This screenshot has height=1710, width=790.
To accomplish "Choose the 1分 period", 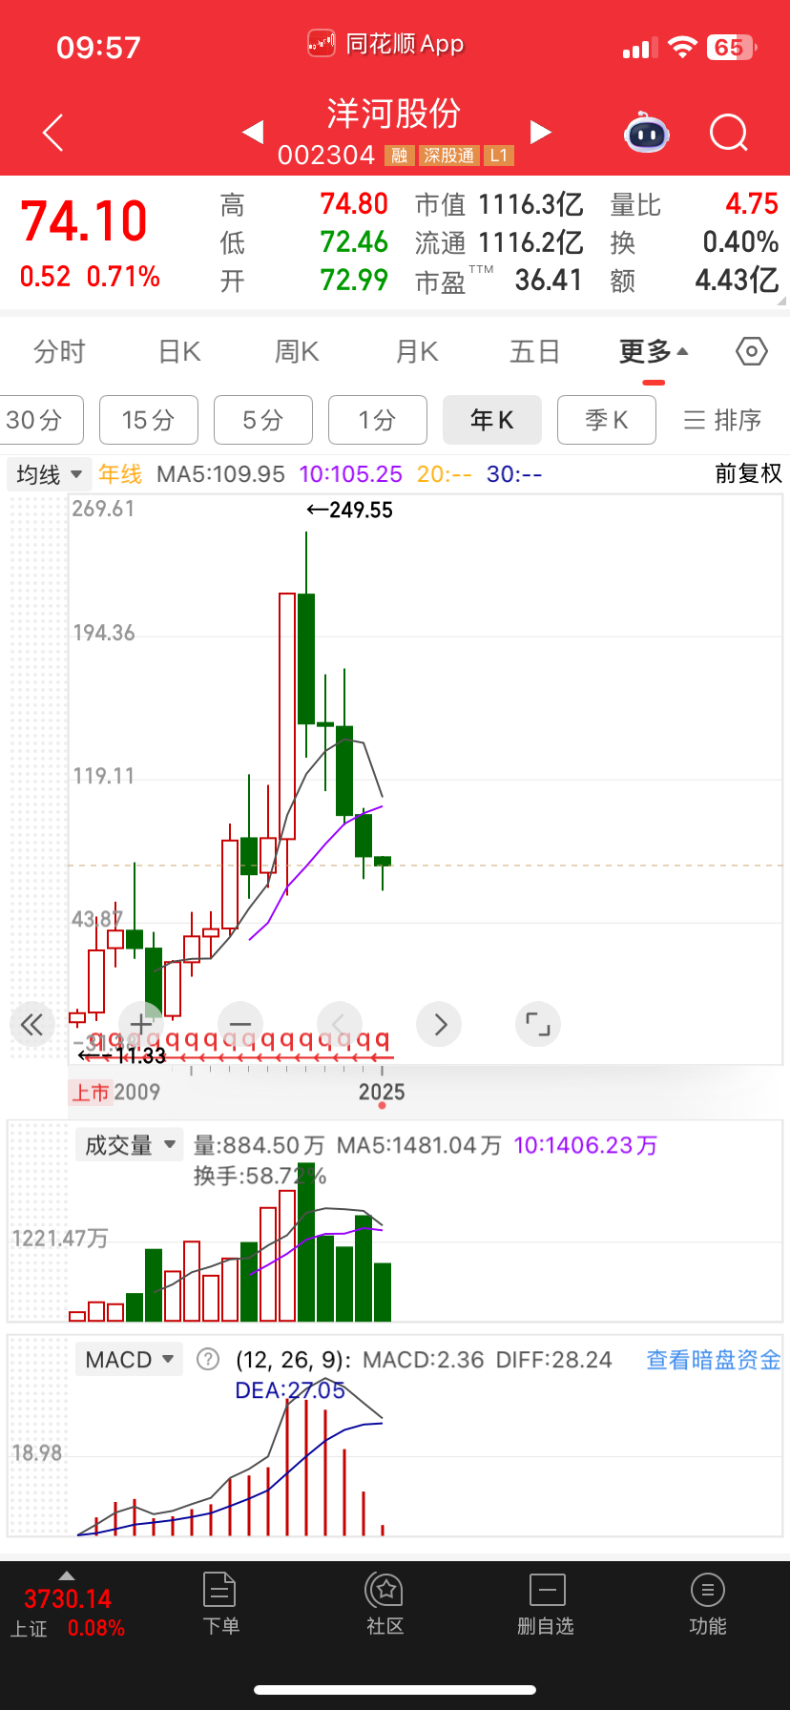I will click(378, 420).
